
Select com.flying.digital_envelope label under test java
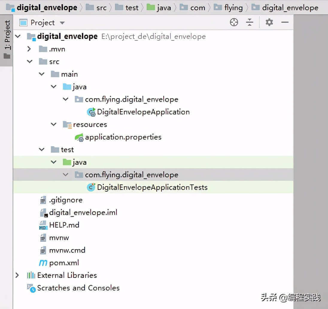[132, 175]
